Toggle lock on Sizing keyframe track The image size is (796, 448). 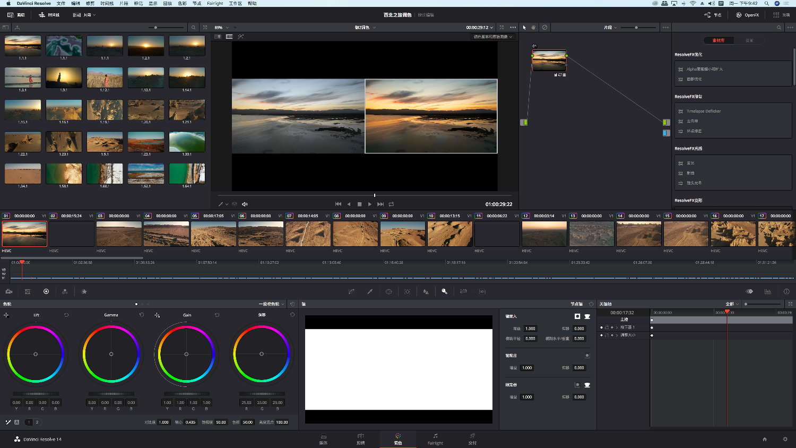point(607,335)
